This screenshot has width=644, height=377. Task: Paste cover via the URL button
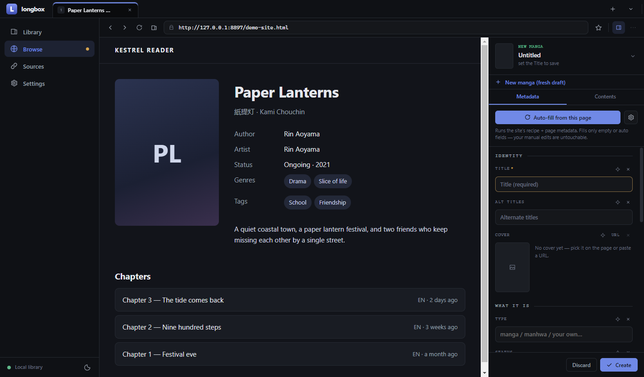[615, 235]
